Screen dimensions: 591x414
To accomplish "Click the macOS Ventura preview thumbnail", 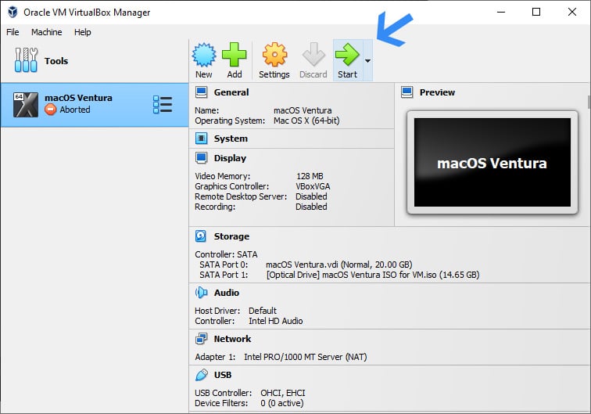I will [x=492, y=162].
